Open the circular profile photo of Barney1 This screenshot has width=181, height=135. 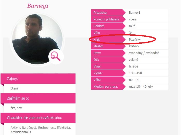(37, 39)
